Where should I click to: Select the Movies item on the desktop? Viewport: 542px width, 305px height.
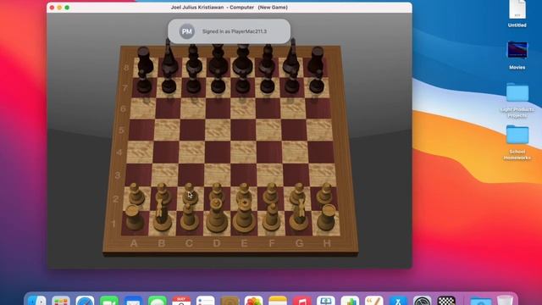[517, 55]
